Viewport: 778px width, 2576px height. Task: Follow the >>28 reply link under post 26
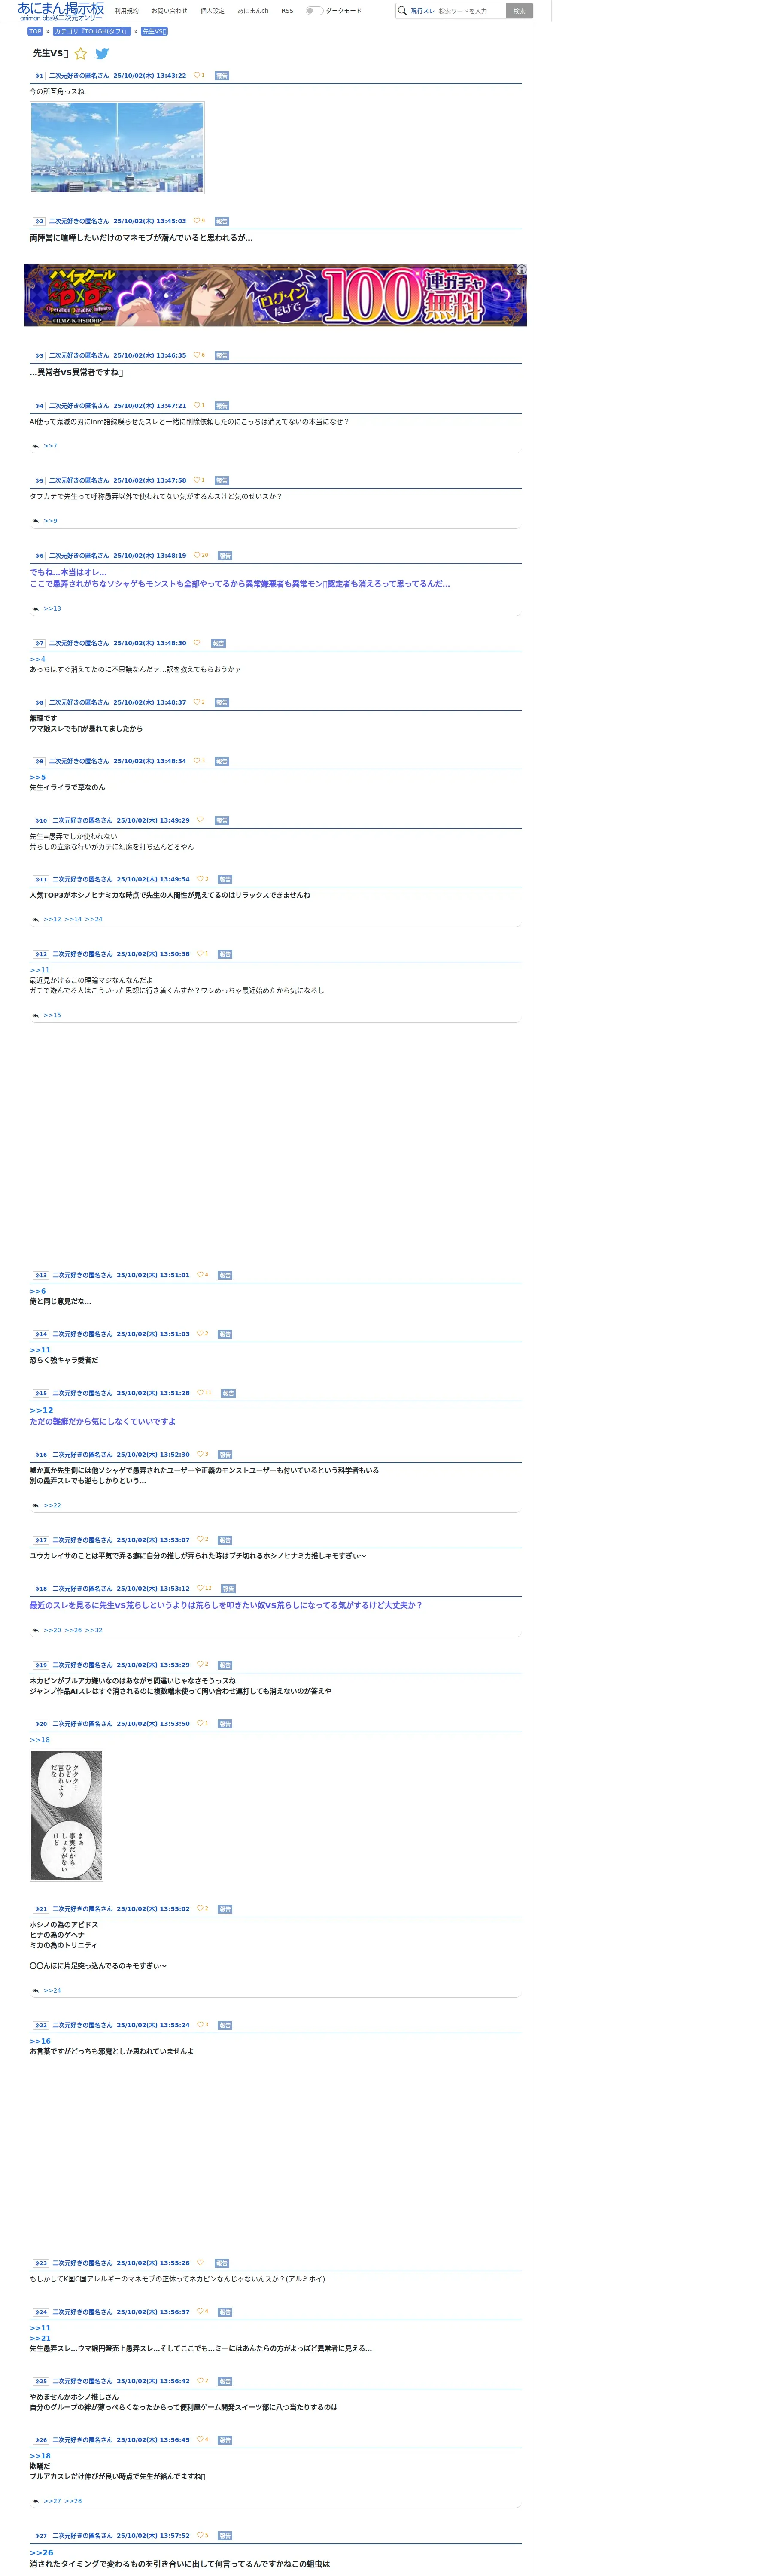click(x=73, y=2501)
